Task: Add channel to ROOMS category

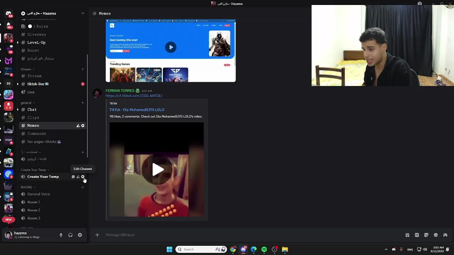Action: coord(83,187)
